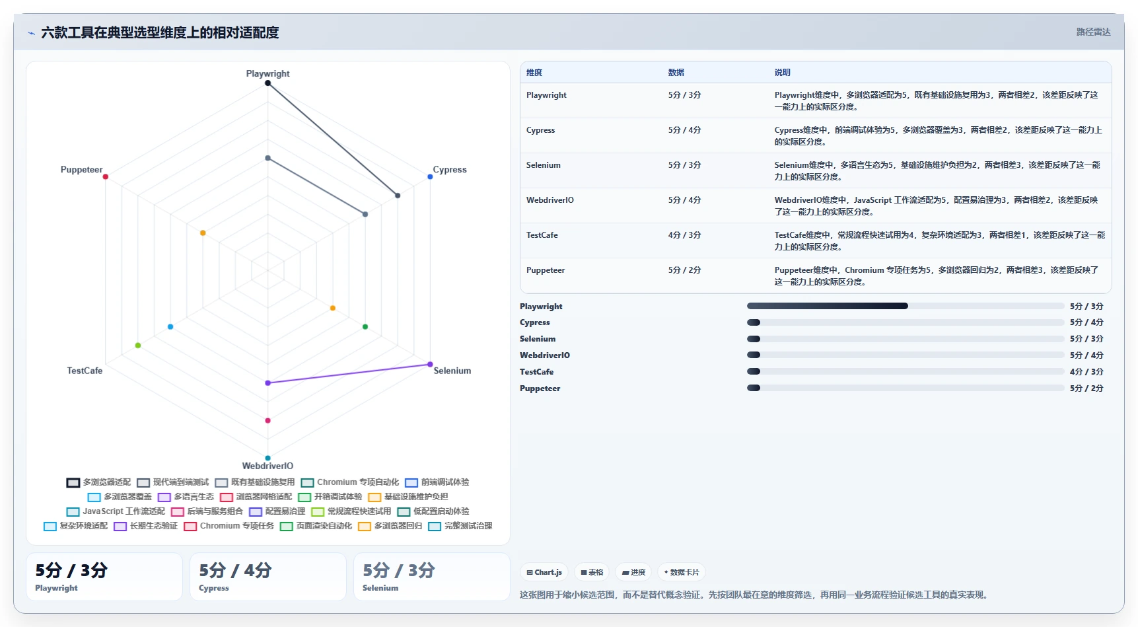Screen dimensions: 1138x627
Task: Toggle the 长期生态验证 legend item
Action: click(x=146, y=526)
